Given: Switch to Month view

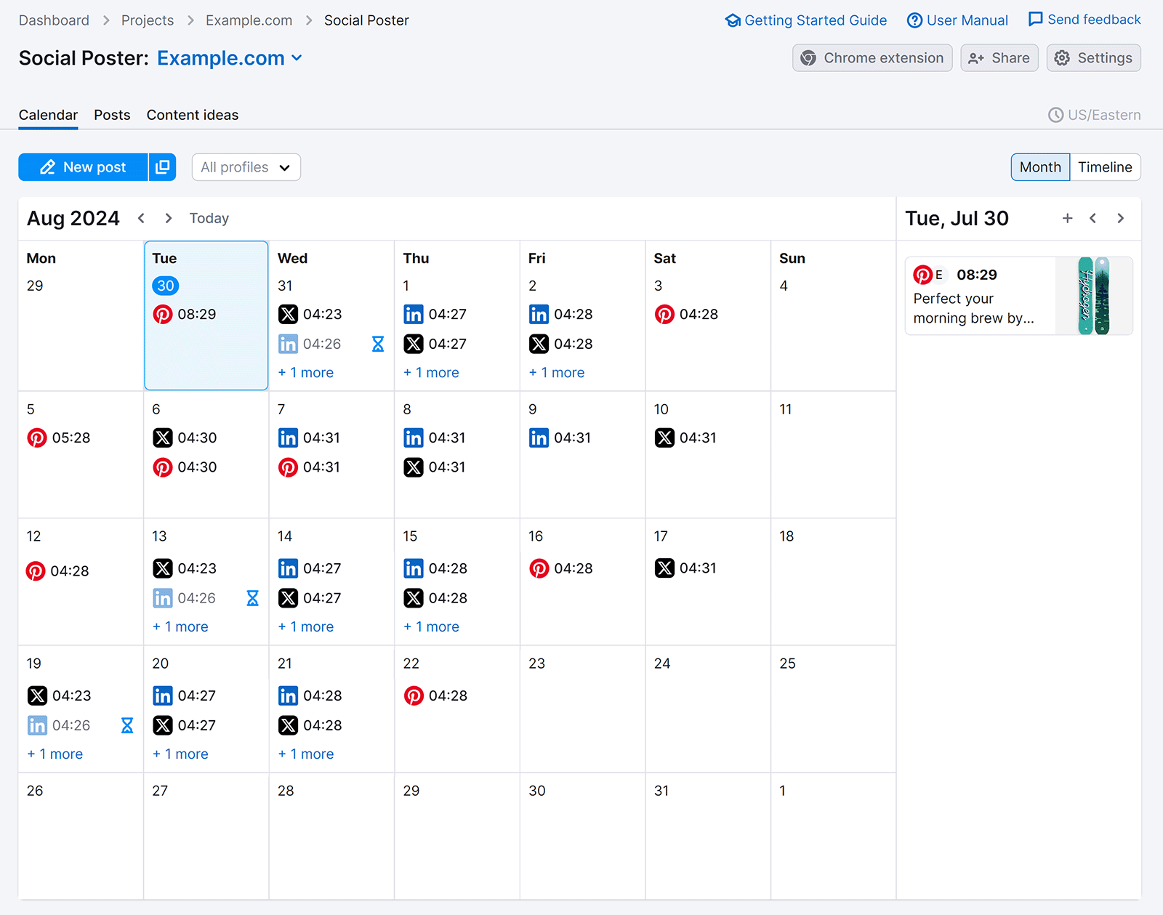Looking at the screenshot, I should click(1039, 167).
